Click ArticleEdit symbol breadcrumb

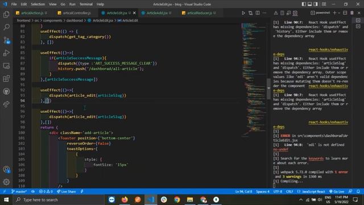(x=127, y=20)
